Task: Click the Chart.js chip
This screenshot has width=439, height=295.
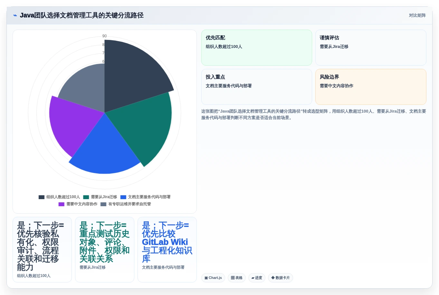Action: point(213,278)
